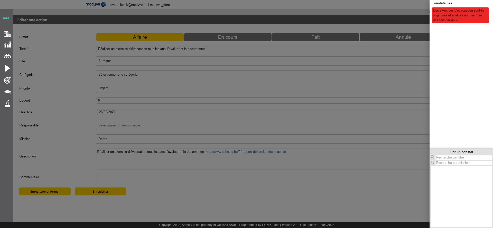The width and height of the screenshot is (493, 228).
Task: Click the play arrow sidebar icon
Action: tap(7, 68)
